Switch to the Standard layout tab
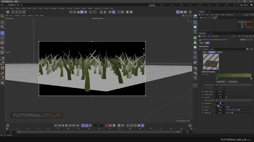The width and height of the screenshot is (254, 142). [x=152, y=5]
